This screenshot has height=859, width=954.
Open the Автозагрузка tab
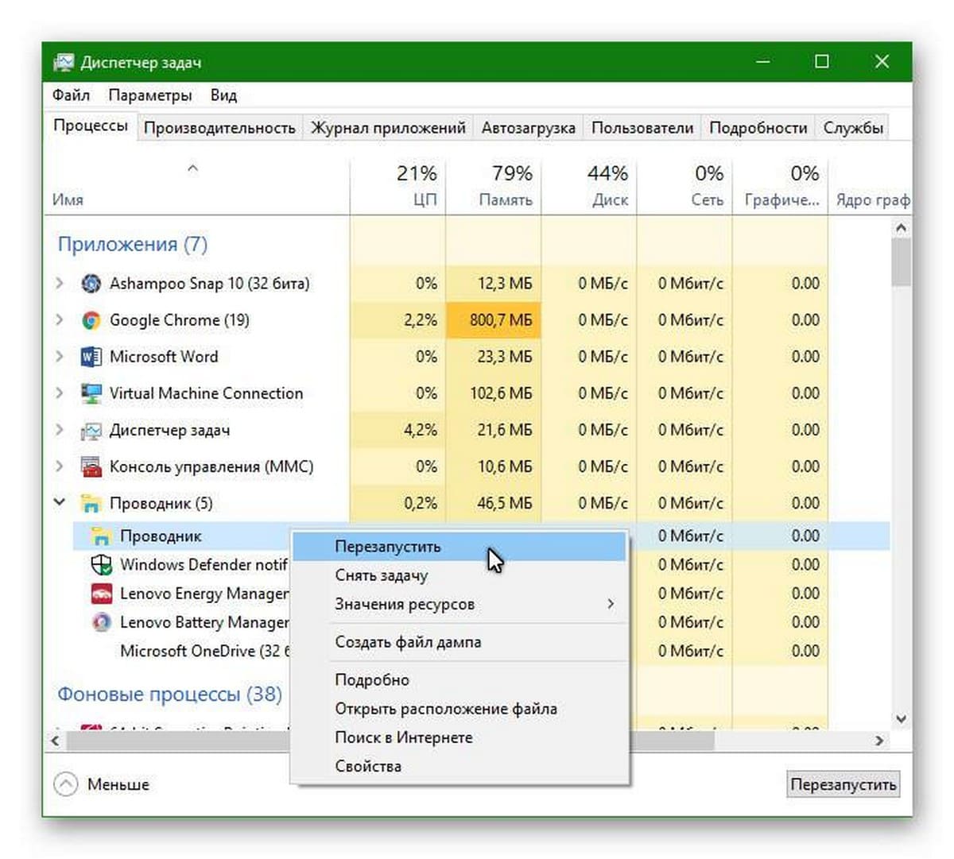pyautogui.click(x=528, y=128)
